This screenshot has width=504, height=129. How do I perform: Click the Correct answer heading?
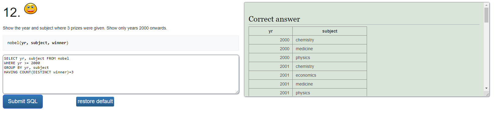click(x=274, y=19)
